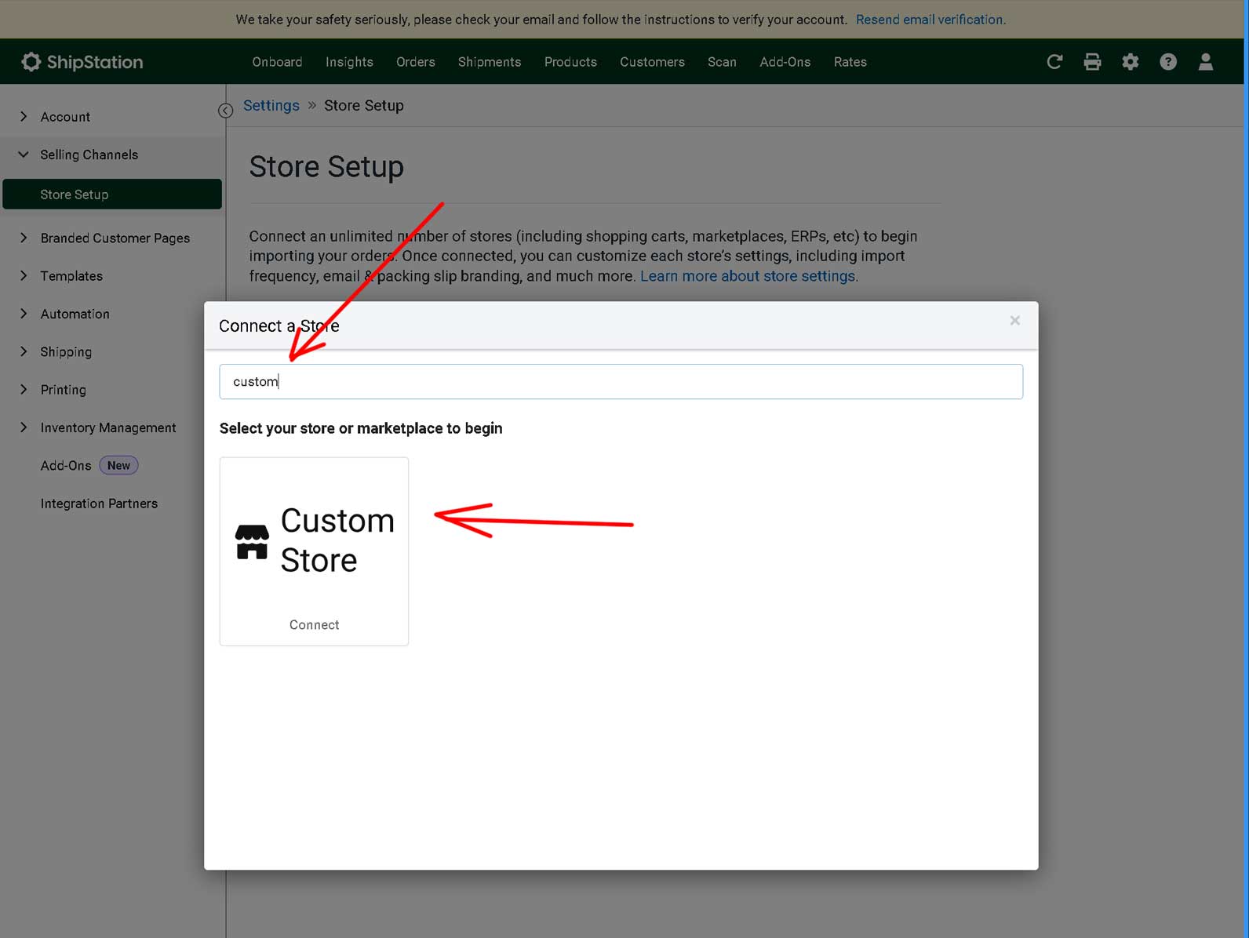Click Resend email verification link
Viewport: 1249px width, 938px height.
pos(930,20)
